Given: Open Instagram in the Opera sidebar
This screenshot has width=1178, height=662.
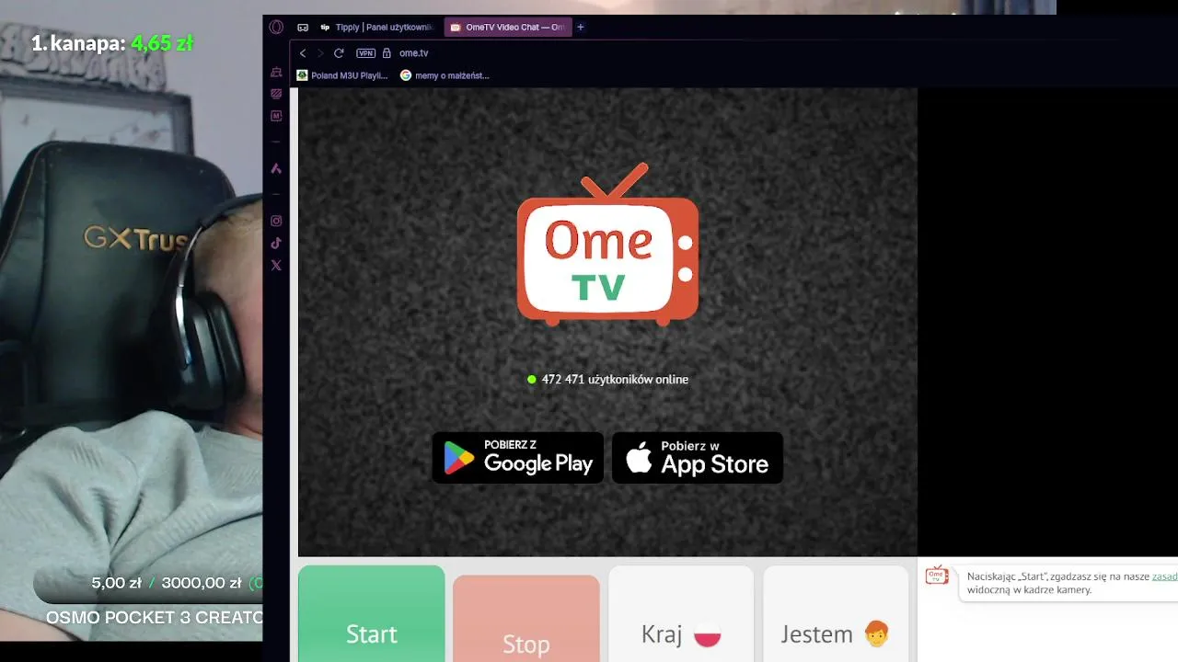Looking at the screenshot, I should tap(276, 221).
